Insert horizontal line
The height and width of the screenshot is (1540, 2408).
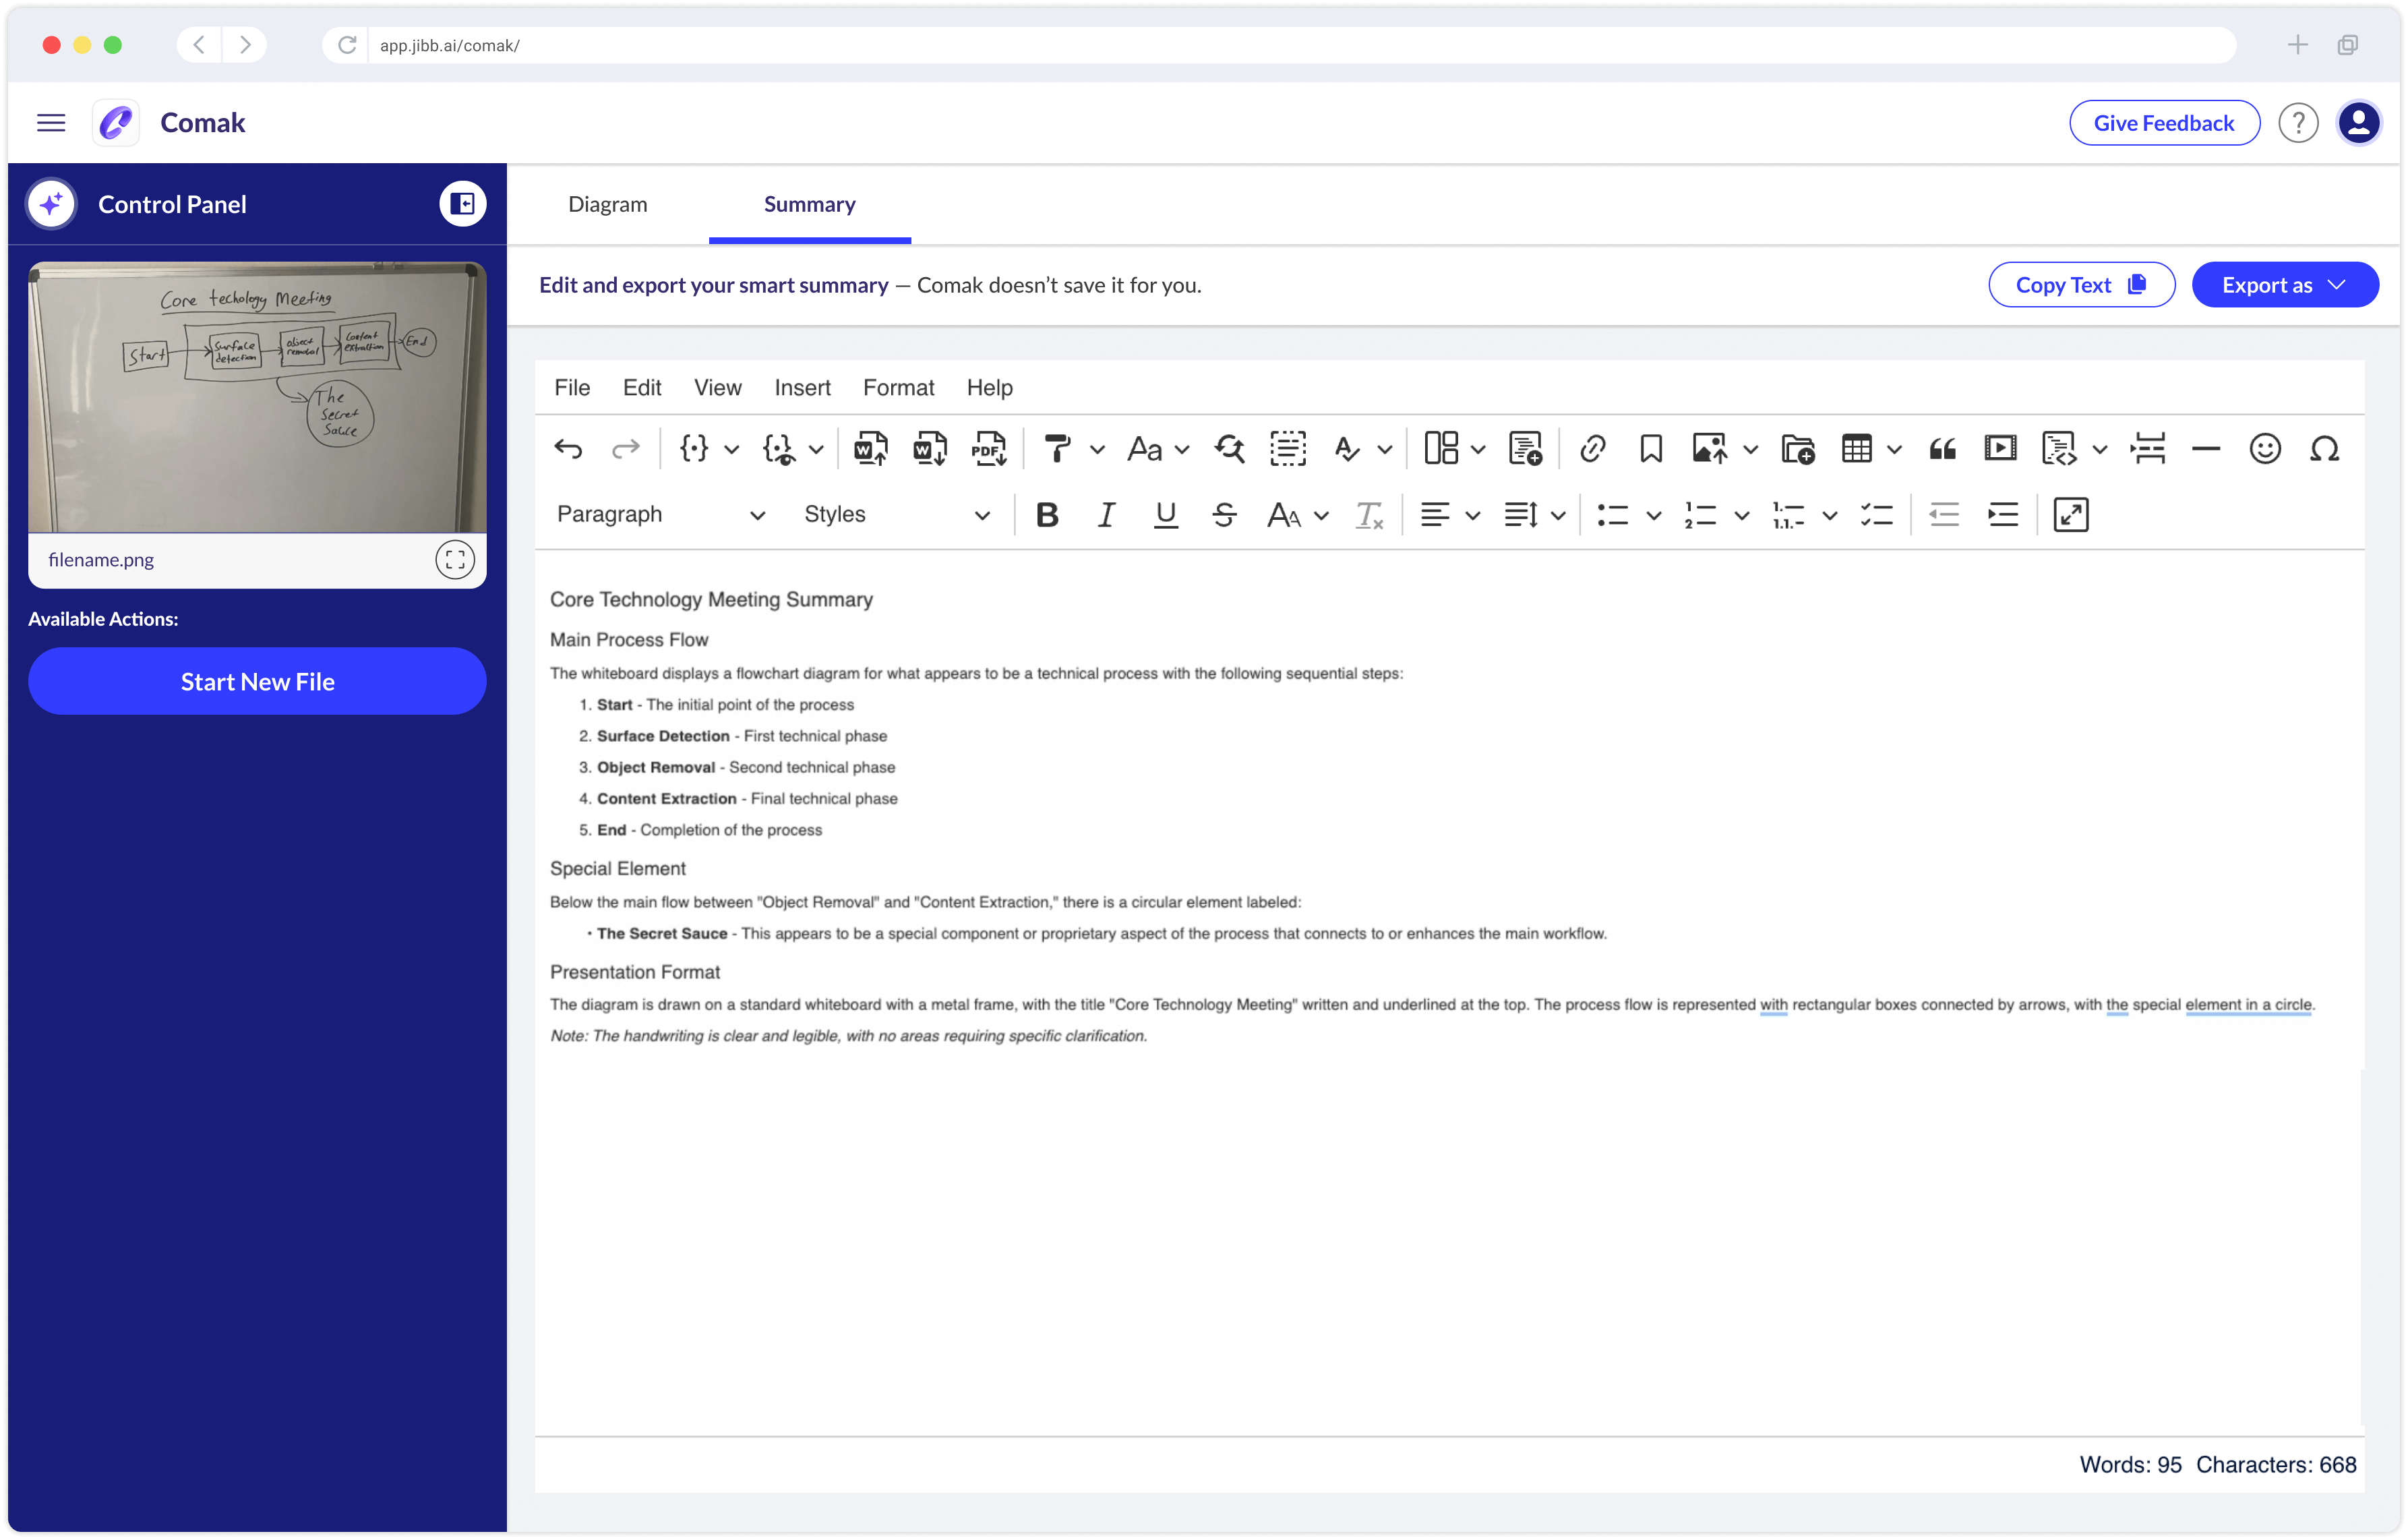pos(2205,449)
